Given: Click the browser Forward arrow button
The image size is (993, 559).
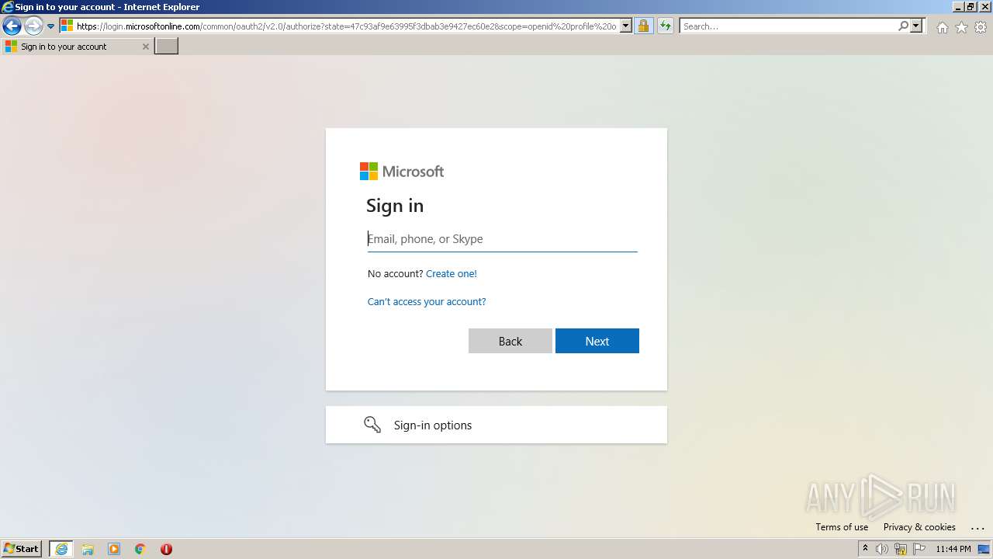Looking at the screenshot, I should point(33,26).
